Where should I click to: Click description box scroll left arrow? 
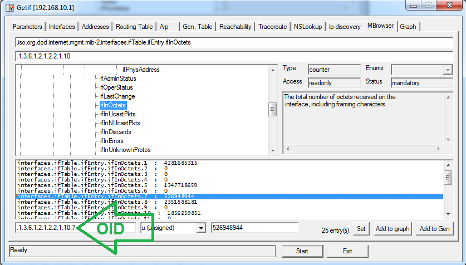coord(287,149)
